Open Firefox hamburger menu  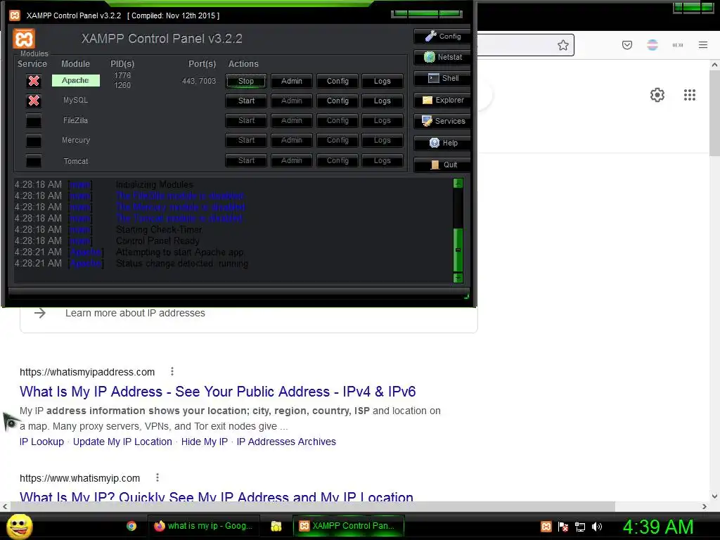tap(703, 45)
